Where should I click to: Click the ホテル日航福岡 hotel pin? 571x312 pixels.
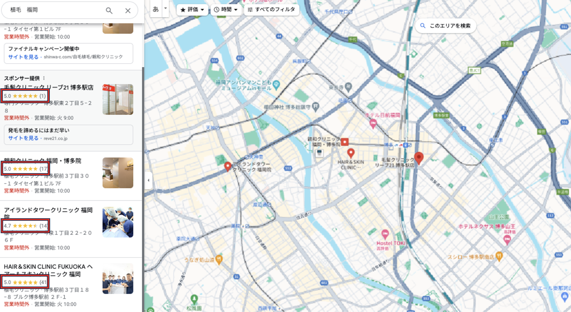coord(373,124)
